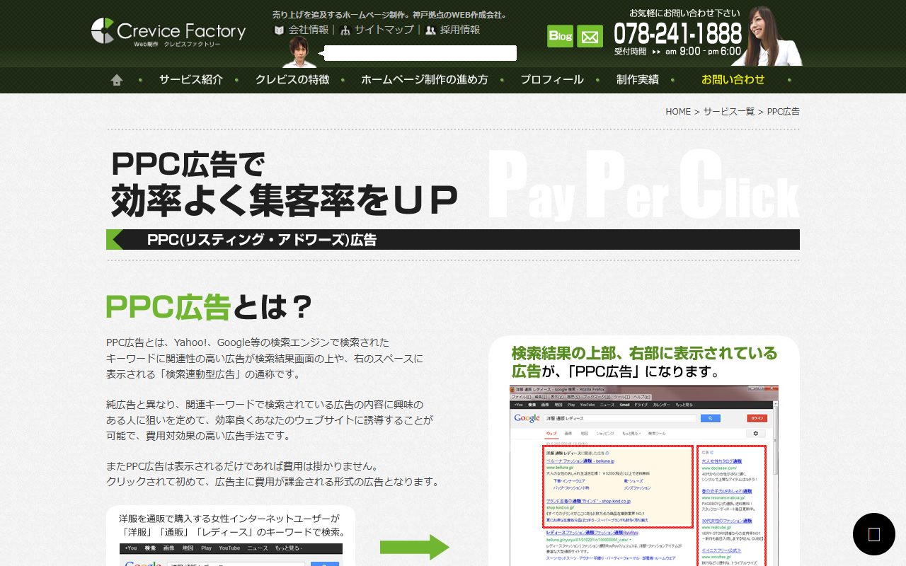
Task: Open the プロフィール navigation item
Action: pos(551,80)
